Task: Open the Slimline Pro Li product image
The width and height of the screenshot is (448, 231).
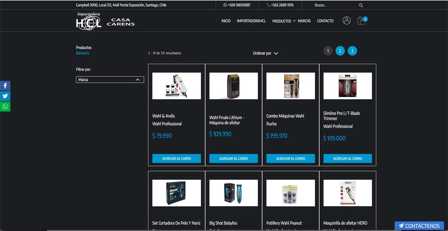Action: 348,86
